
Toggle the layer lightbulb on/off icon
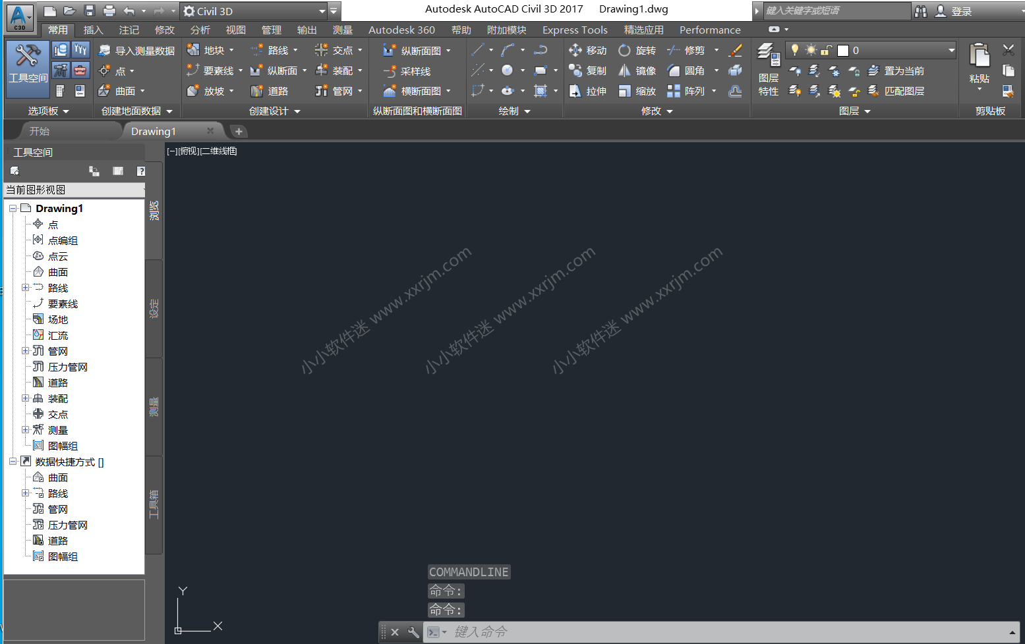point(795,50)
